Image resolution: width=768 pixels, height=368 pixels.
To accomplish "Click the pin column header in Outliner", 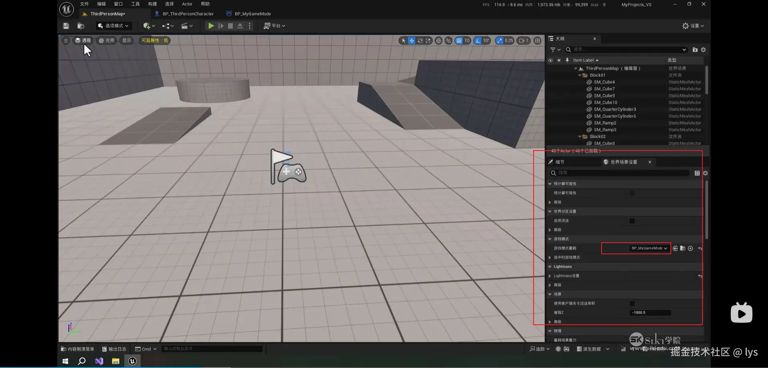I will 567,60.
